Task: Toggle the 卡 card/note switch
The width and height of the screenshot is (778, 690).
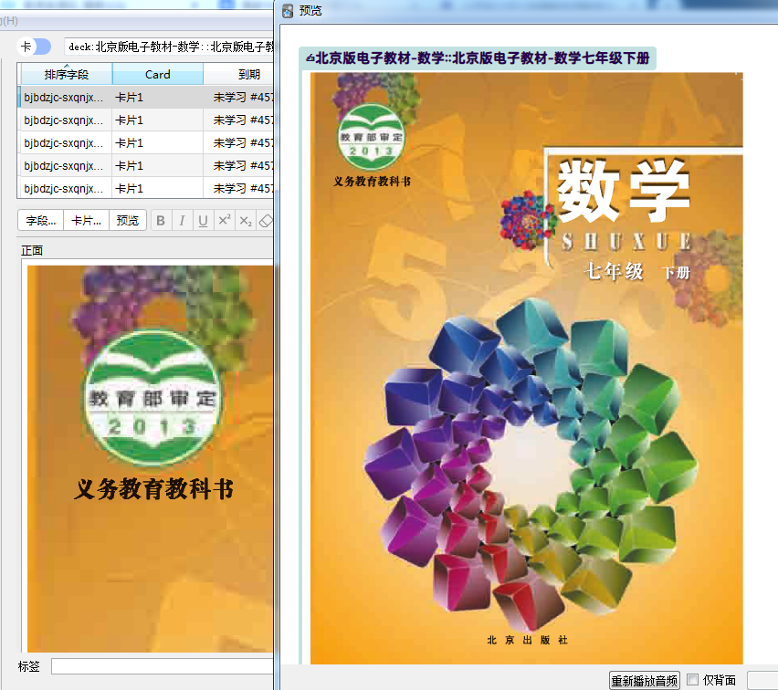Action: click(34, 47)
